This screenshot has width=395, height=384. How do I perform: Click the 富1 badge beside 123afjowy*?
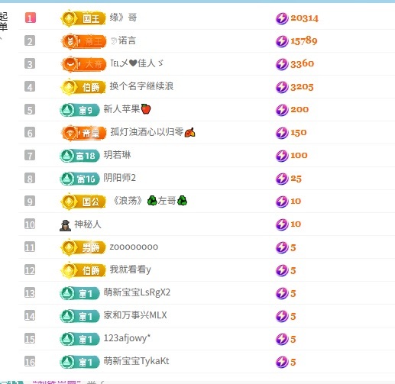[x=79, y=339]
